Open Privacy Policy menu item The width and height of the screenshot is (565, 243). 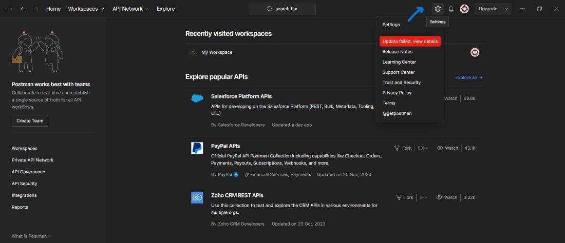click(397, 93)
